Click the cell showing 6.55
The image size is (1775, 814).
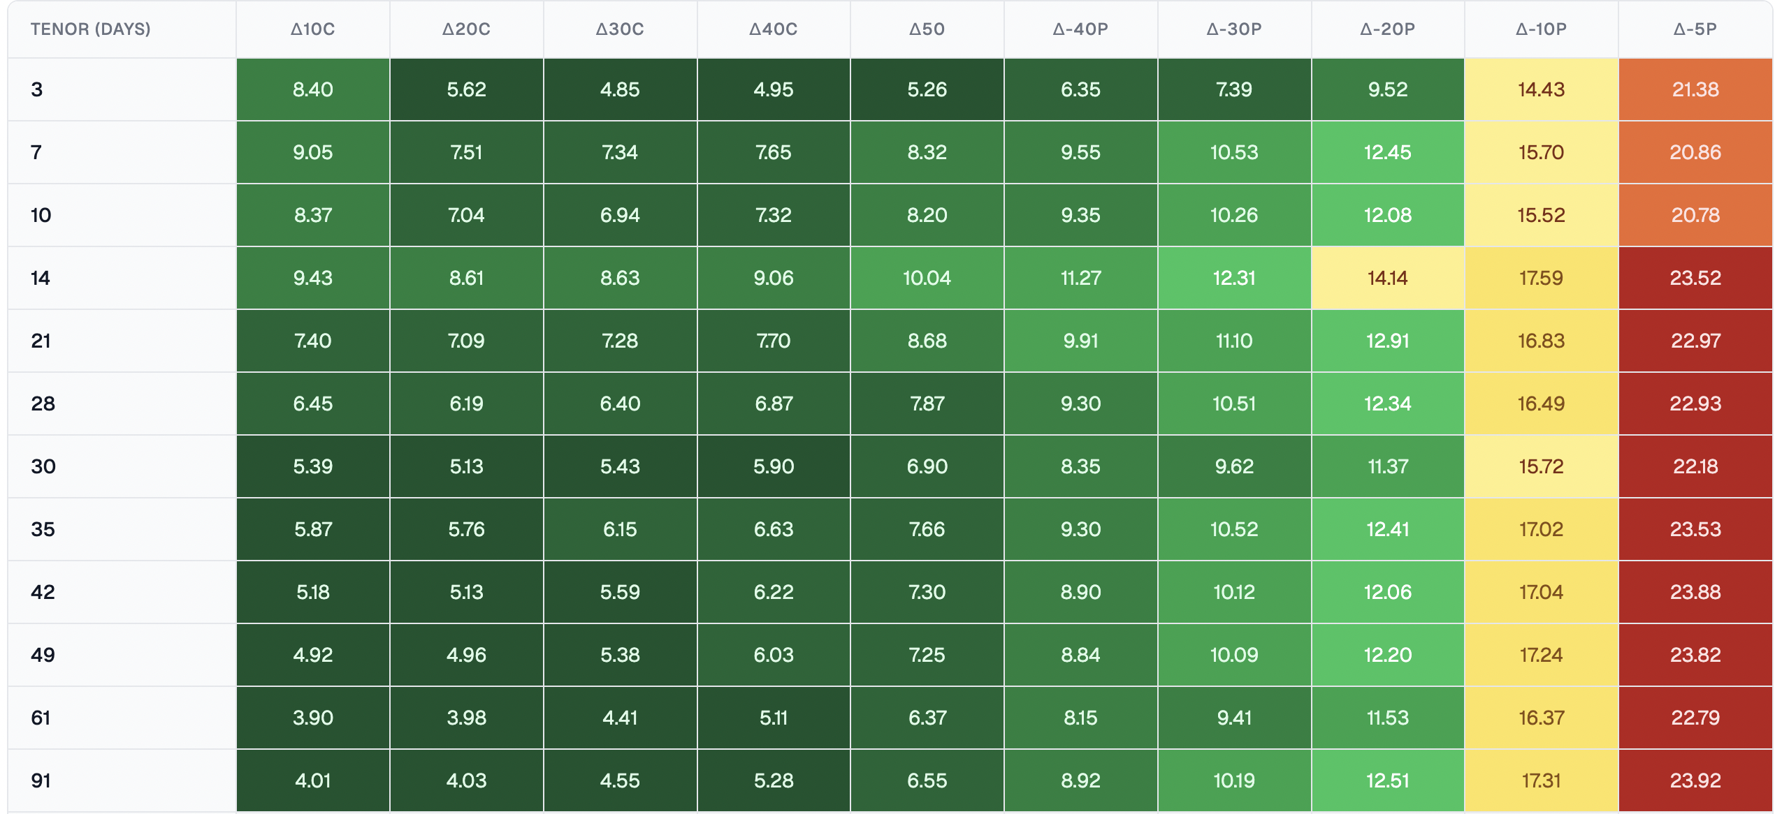pyautogui.click(x=927, y=780)
